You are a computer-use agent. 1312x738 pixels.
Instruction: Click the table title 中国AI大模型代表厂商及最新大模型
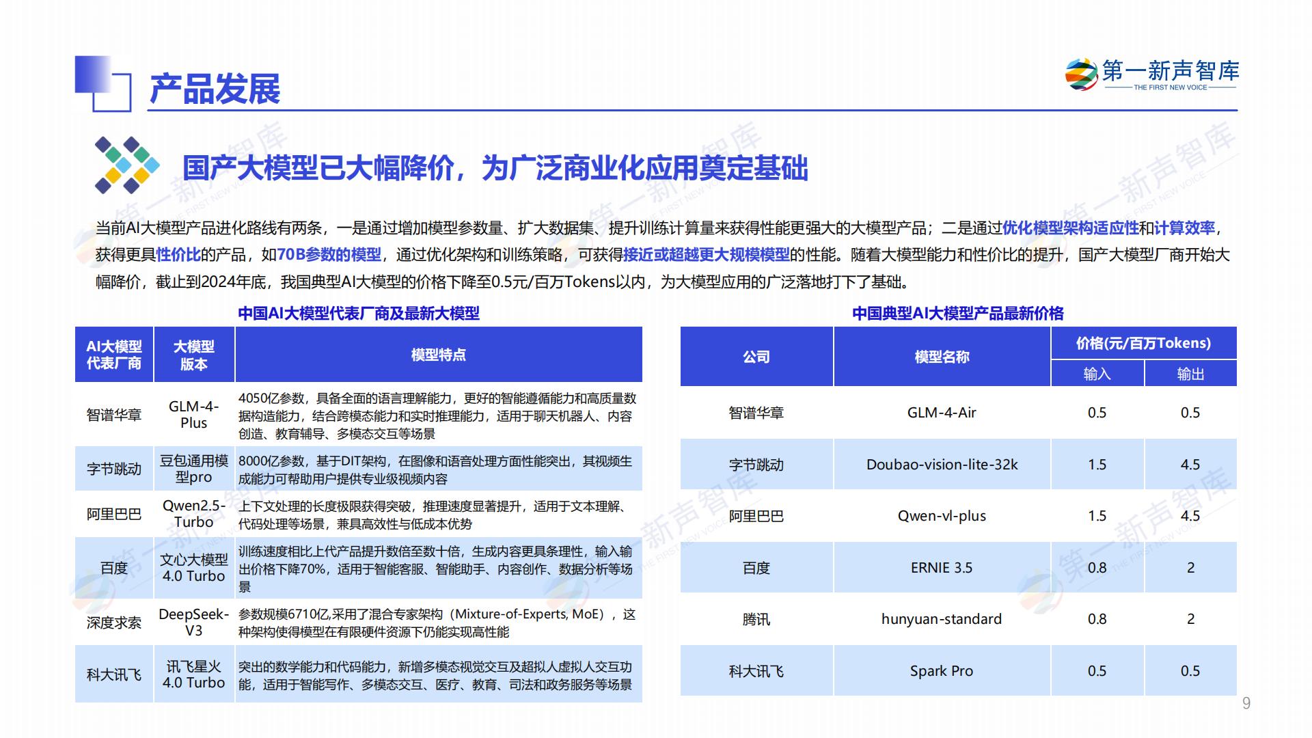[x=359, y=314]
